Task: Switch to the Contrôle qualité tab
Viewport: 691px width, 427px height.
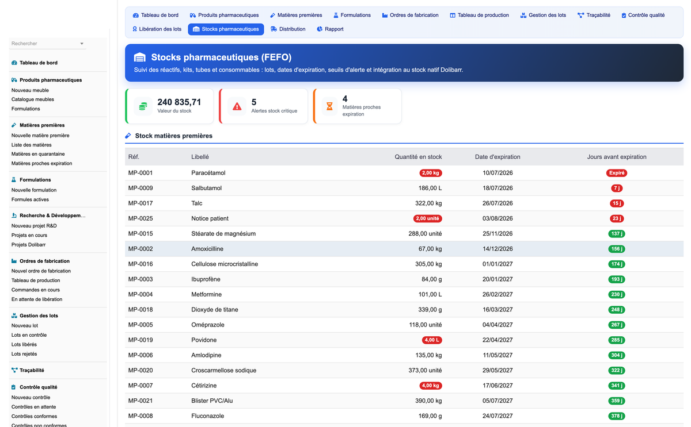Action: (x=643, y=15)
